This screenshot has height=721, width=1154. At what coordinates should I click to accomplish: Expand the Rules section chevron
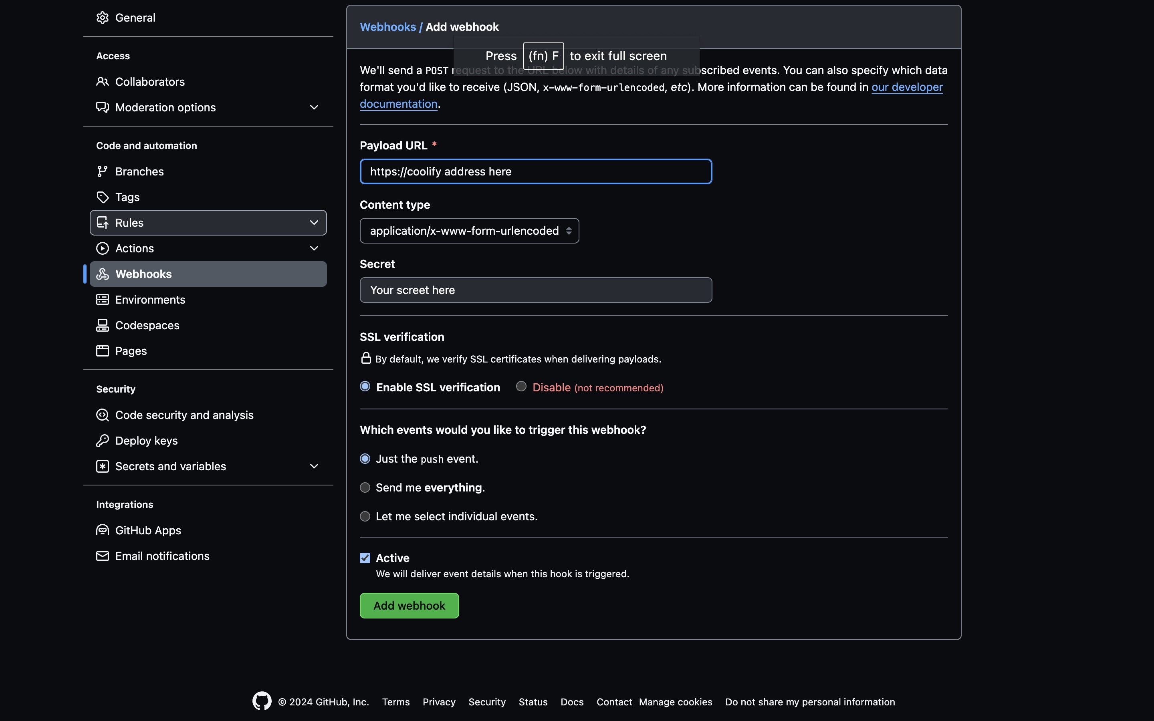click(314, 223)
